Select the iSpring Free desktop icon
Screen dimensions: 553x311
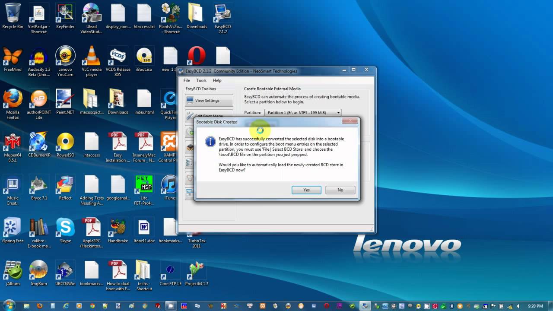[13, 230]
